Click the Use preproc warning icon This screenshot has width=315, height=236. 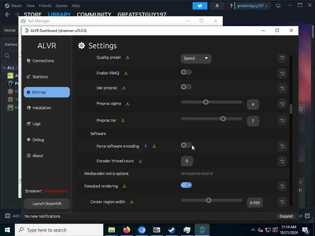click(x=124, y=88)
